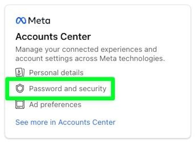The width and height of the screenshot is (195, 147).
Task: Select the word "security" in the highlighted row
Action: tap(93, 89)
